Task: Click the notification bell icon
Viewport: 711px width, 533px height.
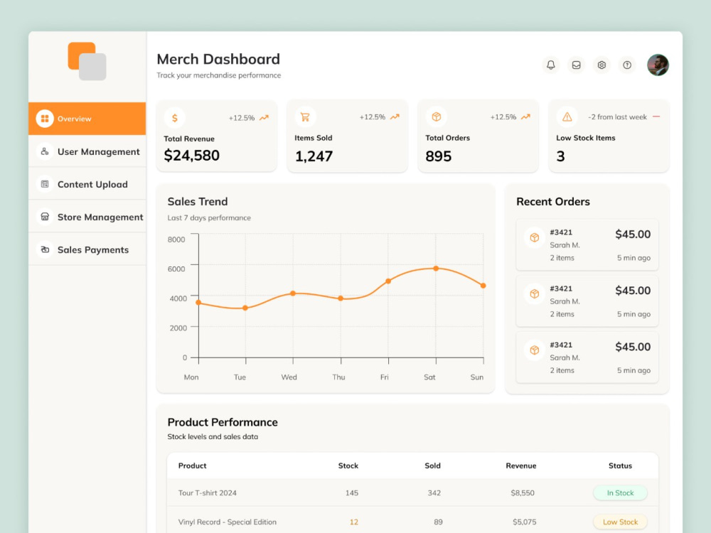Action: click(550, 65)
